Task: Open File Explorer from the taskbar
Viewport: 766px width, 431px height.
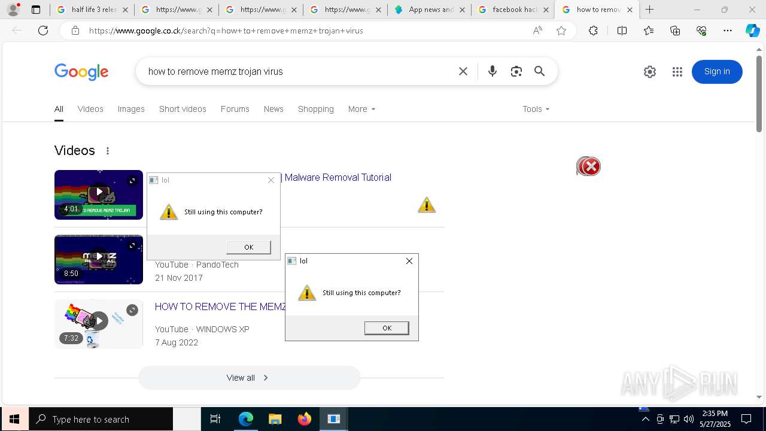Action: [x=275, y=419]
